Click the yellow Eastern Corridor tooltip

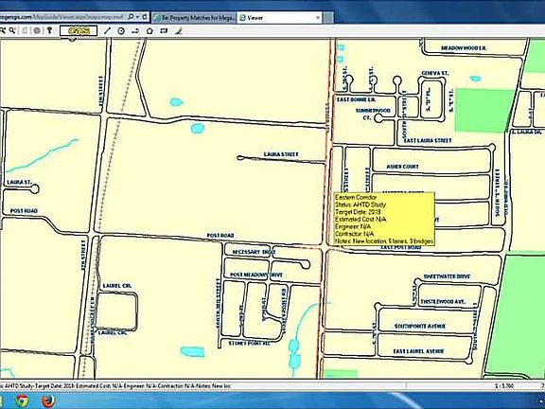pyautogui.click(x=384, y=219)
